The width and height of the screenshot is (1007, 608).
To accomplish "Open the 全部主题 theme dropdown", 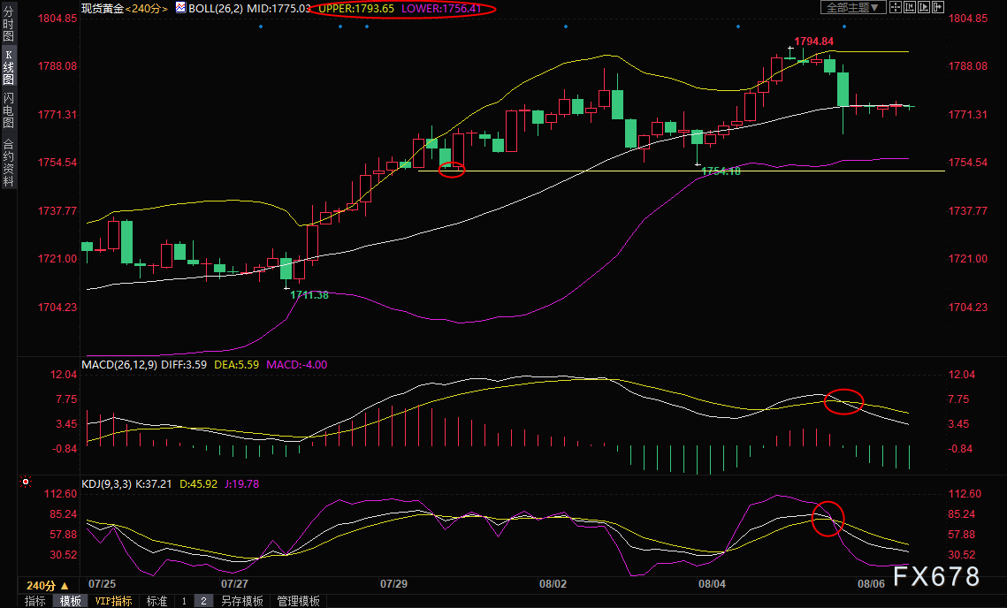I will pos(853,8).
